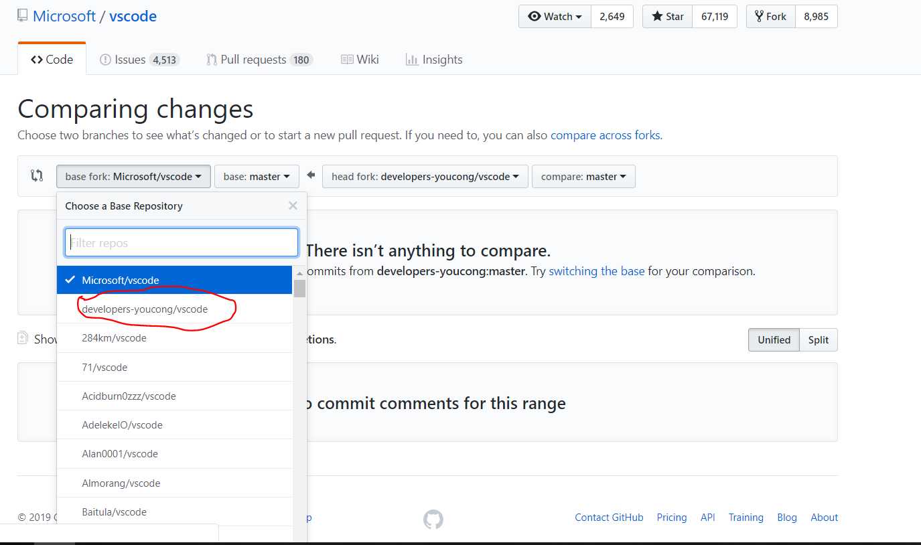This screenshot has width=921, height=545.
Task: Open the About footer link
Action: pos(825,518)
